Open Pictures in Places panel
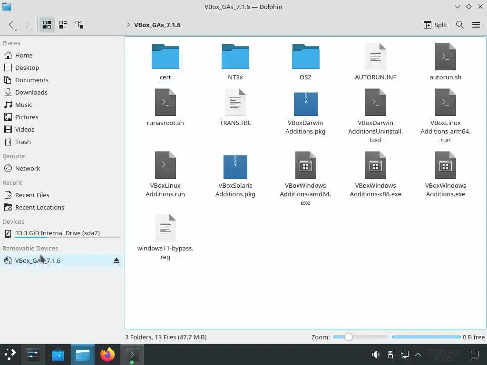The width and height of the screenshot is (487, 365). point(62,117)
